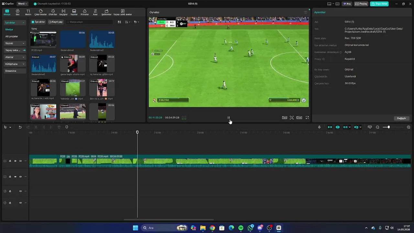Click the Değiştir button in details
414x233 pixels.
(401, 118)
